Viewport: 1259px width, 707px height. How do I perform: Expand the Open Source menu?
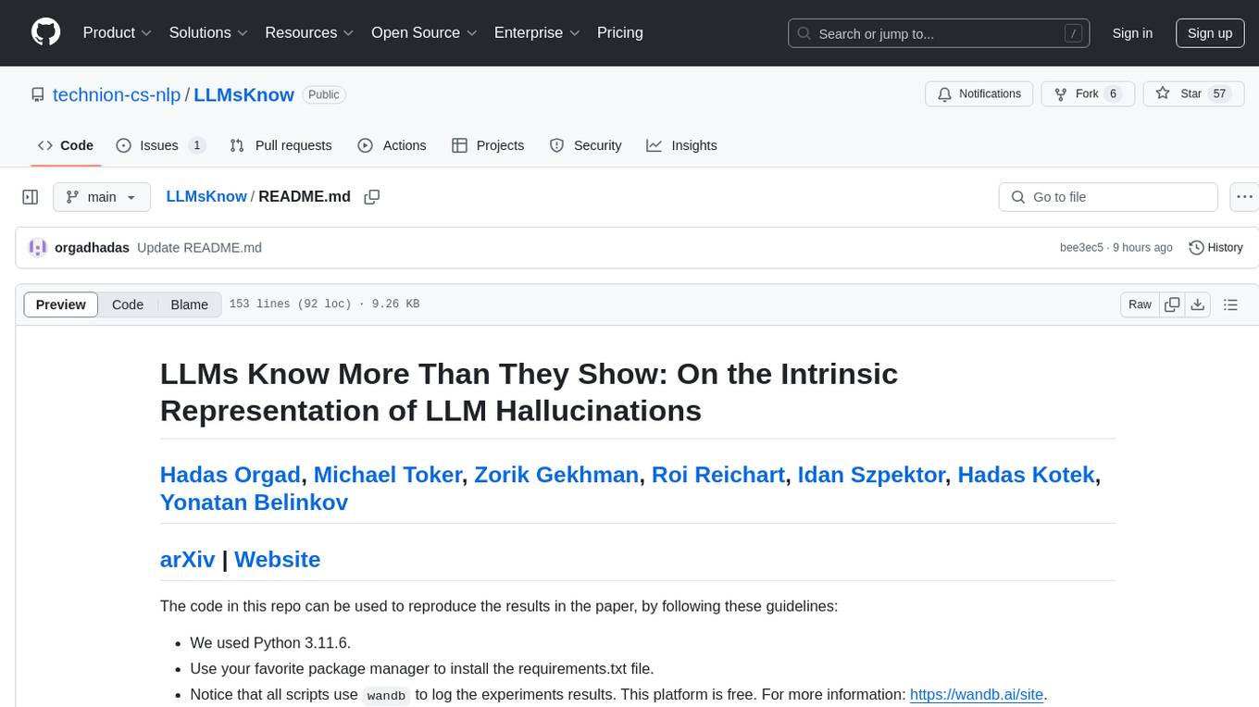424,32
